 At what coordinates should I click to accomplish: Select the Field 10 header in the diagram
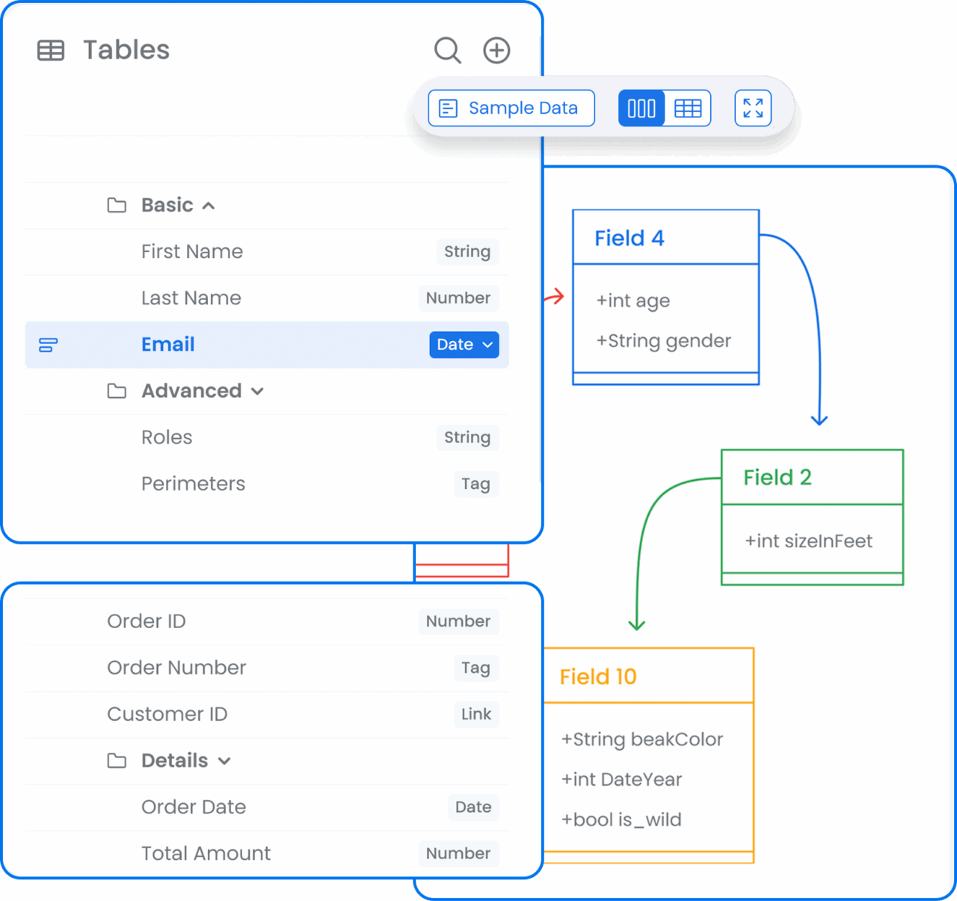coord(598,676)
